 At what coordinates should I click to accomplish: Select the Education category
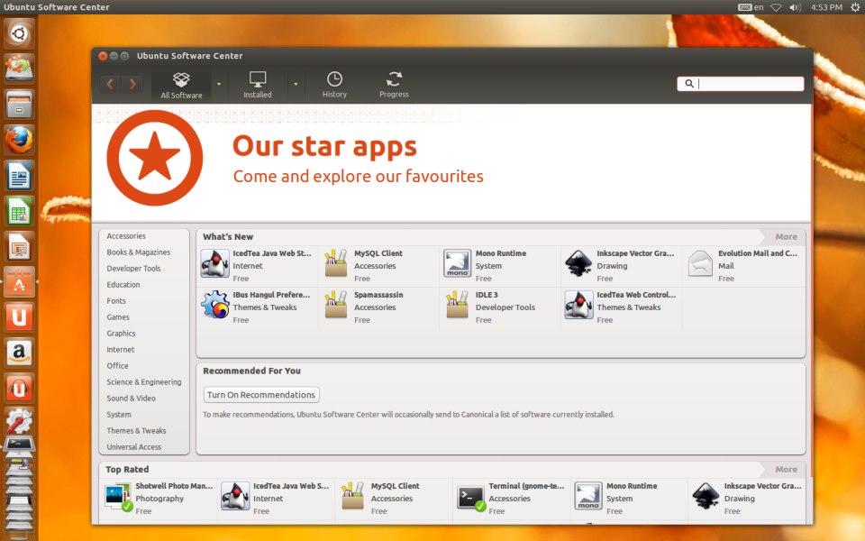point(123,285)
